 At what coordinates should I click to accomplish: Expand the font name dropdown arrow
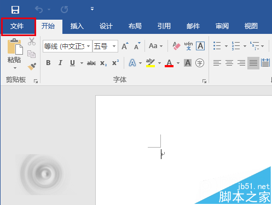pos(89,46)
